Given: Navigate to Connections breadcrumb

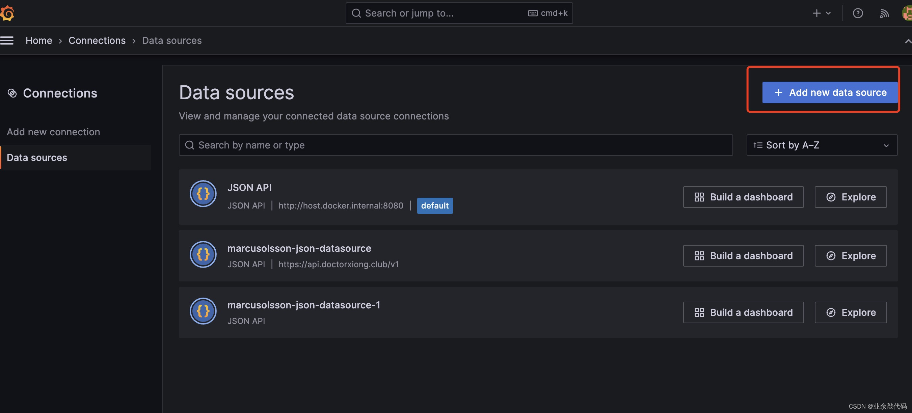Looking at the screenshot, I should pyautogui.click(x=97, y=40).
